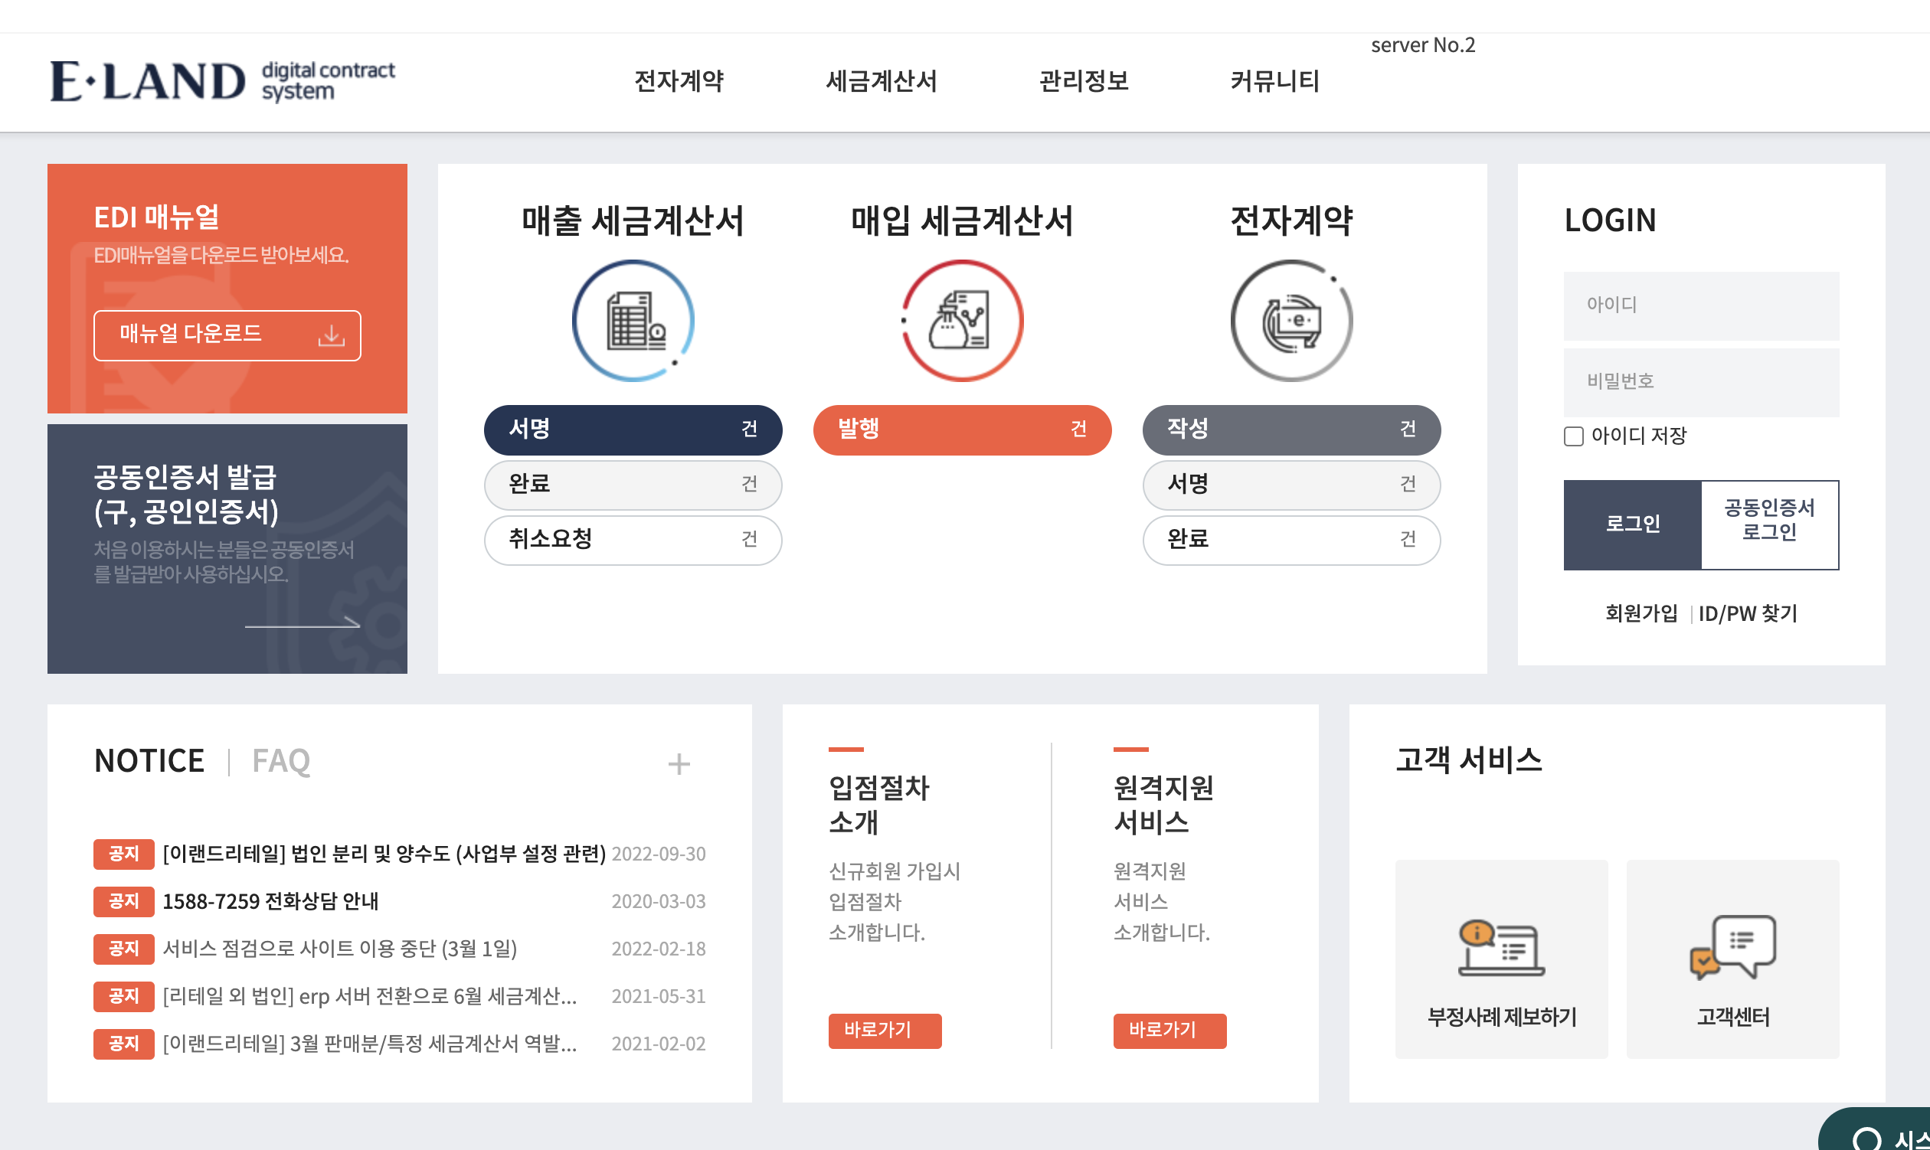
Task: Click the E·LAND digital contract system logo
Action: (x=222, y=81)
